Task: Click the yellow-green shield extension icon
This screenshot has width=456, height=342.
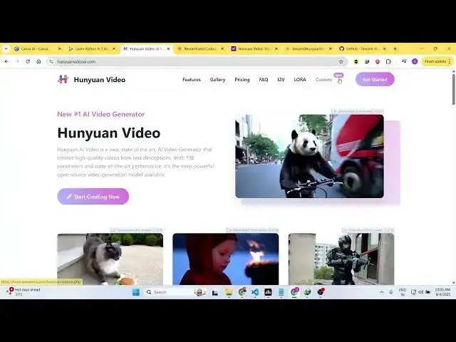Action: tap(356, 62)
